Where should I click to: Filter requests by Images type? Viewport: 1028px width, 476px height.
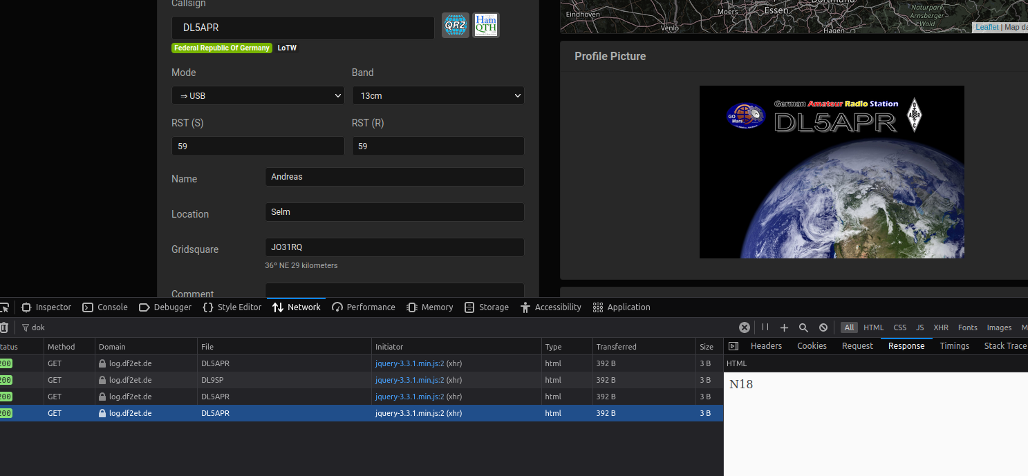pyautogui.click(x=999, y=327)
